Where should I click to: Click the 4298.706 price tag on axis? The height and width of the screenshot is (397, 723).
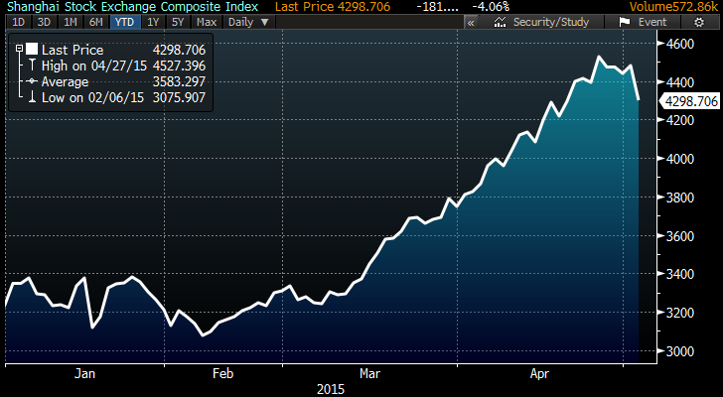coord(689,101)
